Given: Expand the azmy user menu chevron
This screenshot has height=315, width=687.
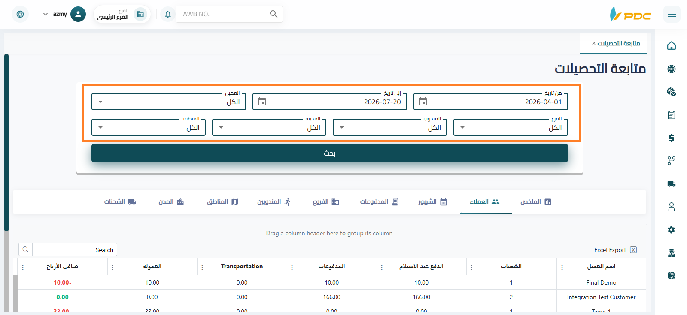Looking at the screenshot, I should [46, 14].
